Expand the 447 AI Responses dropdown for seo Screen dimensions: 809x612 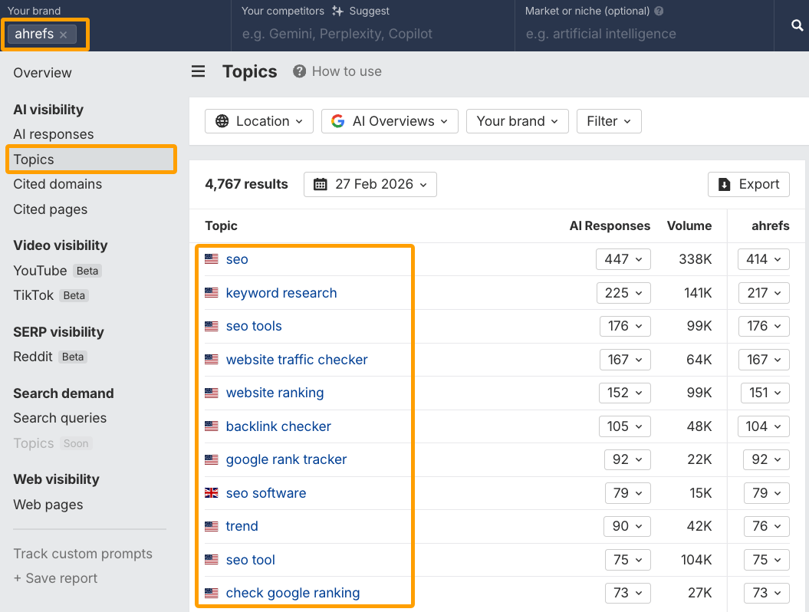623,258
